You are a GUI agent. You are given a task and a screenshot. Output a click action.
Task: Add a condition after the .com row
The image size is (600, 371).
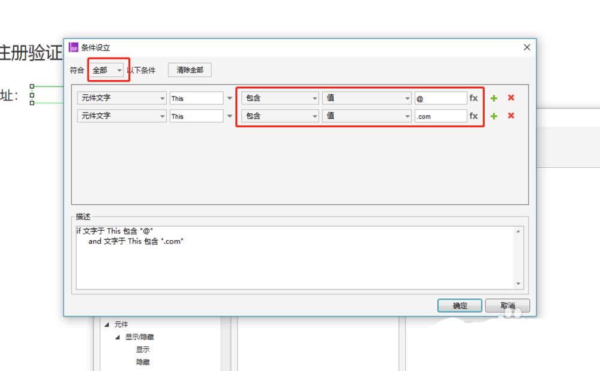tap(494, 116)
